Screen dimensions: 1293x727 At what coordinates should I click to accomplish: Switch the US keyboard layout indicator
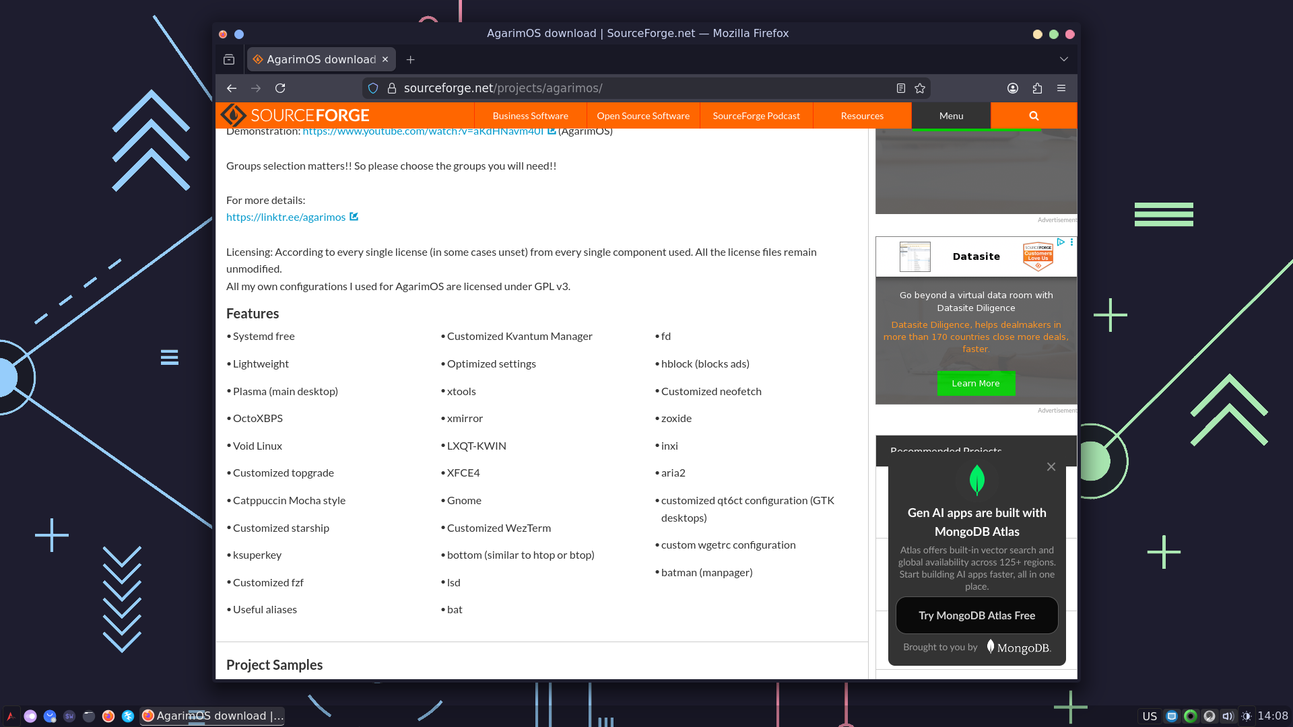pyautogui.click(x=1150, y=716)
